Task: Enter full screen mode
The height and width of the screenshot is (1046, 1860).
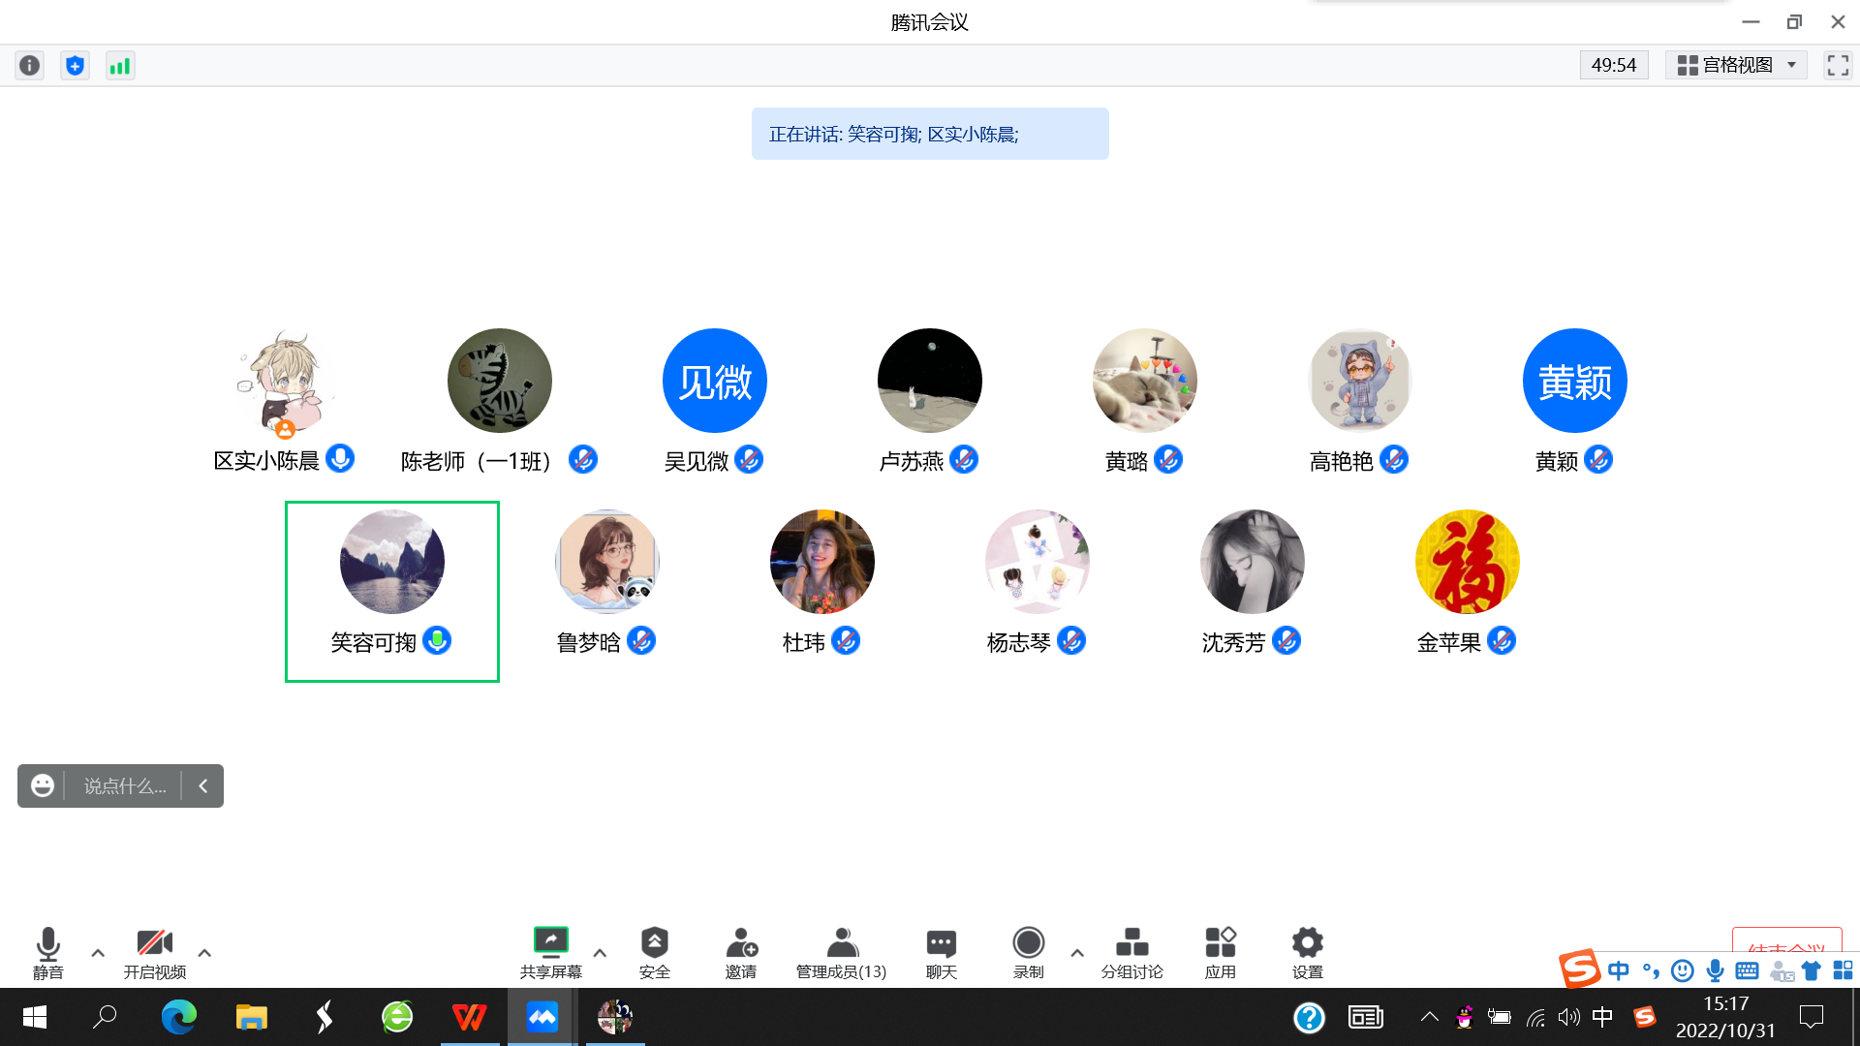Action: coord(1838,65)
